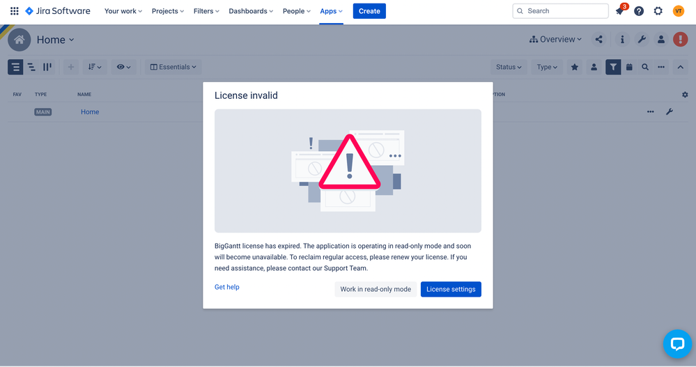Switch to flat list view icon
The height and width of the screenshot is (367, 696).
(x=15, y=67)
